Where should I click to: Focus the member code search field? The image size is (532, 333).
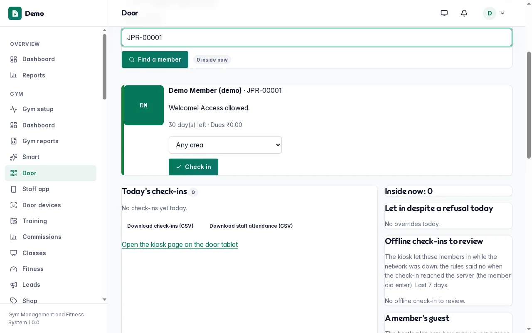tap(317, 37)
